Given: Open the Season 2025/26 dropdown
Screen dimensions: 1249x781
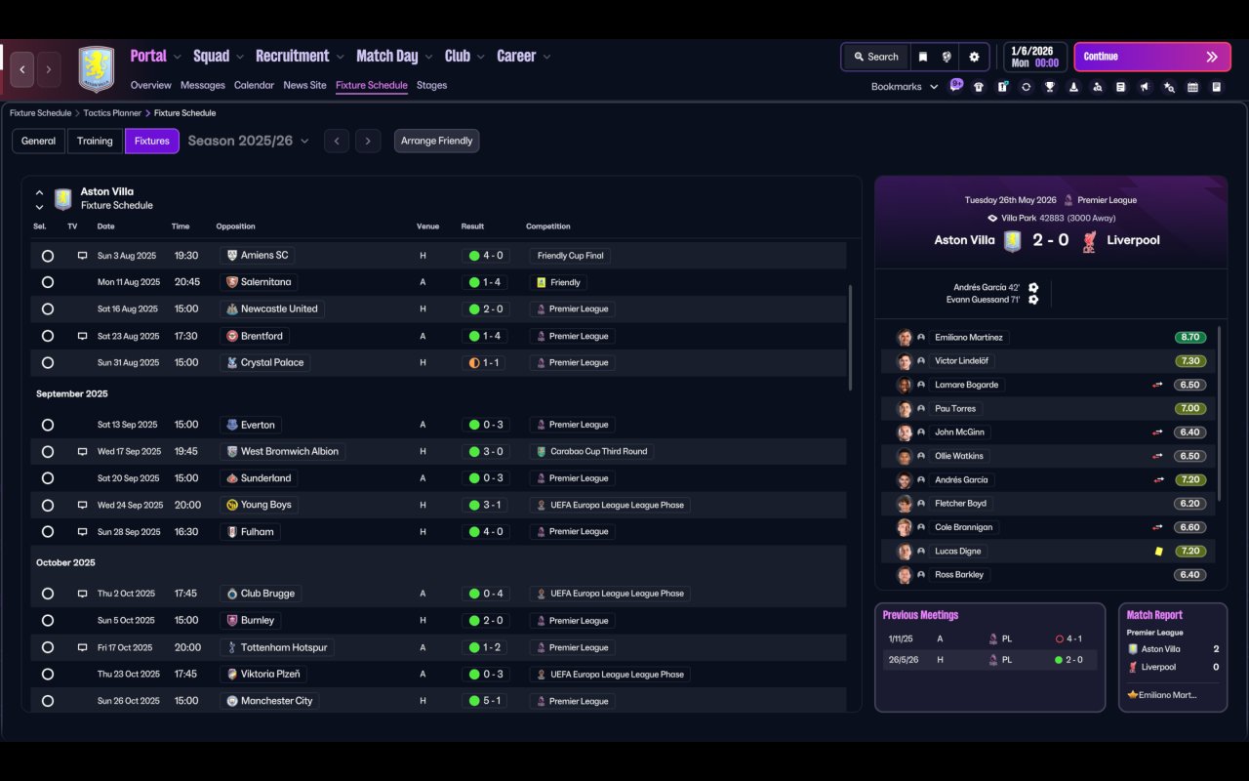Looking at the screenshot, I should point(249,141).
